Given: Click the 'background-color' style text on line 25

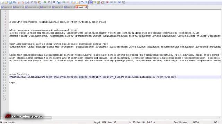Looking at the screenshot, I should coord(75,77).
